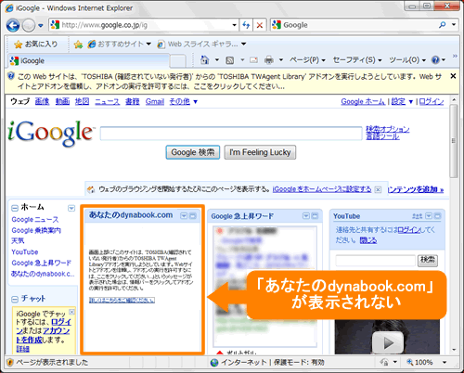Click the iGoogleをホームページに設定する link
This screenshot has width=464, height=373.
click(x=322, y=189)
